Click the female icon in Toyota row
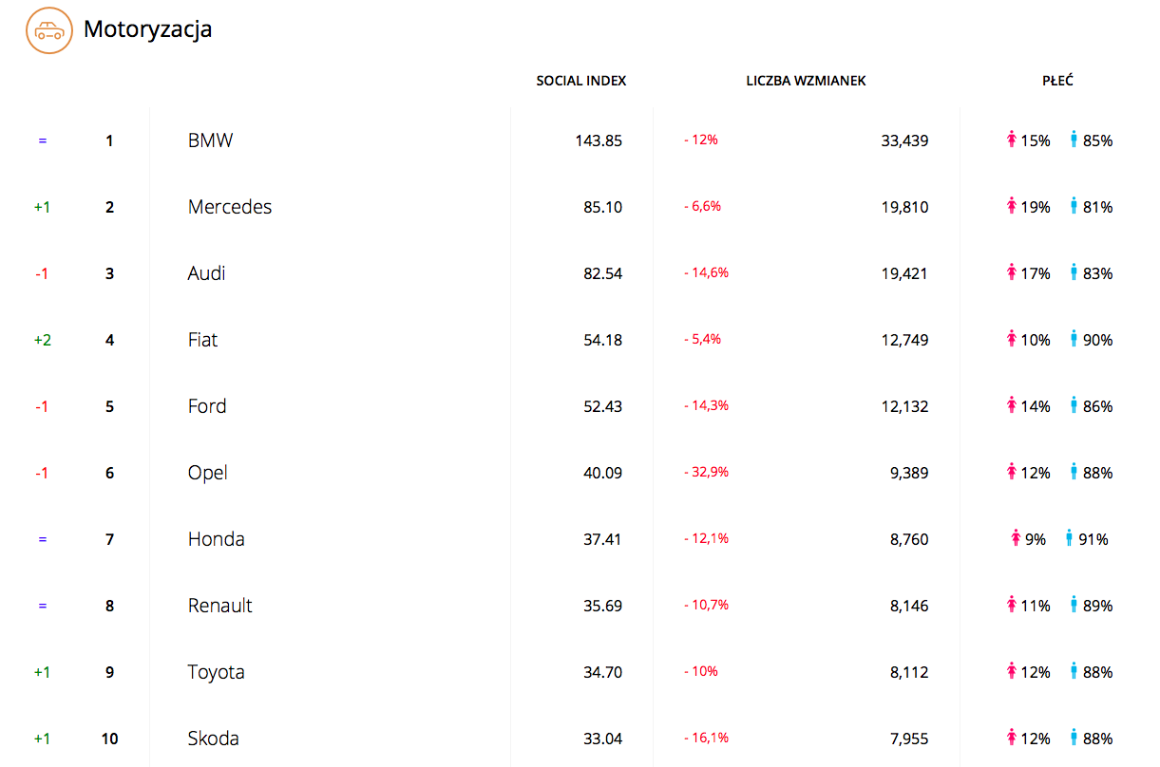The height and width of the screenshot is (767, 1160). point(1012,672)
